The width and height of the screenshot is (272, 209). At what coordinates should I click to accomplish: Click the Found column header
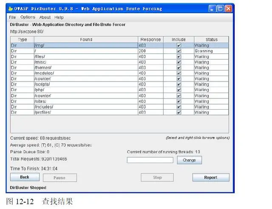[86, 40]
